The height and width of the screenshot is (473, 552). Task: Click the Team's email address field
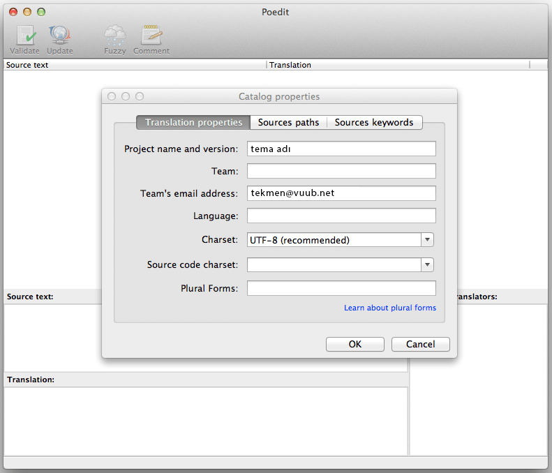(341, 193)
